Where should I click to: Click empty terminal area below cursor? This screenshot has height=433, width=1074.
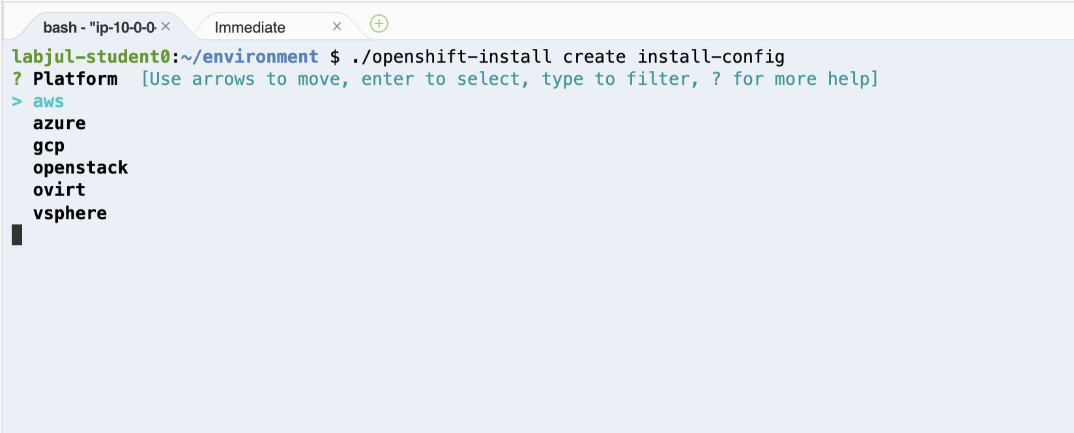click(537, 339)
